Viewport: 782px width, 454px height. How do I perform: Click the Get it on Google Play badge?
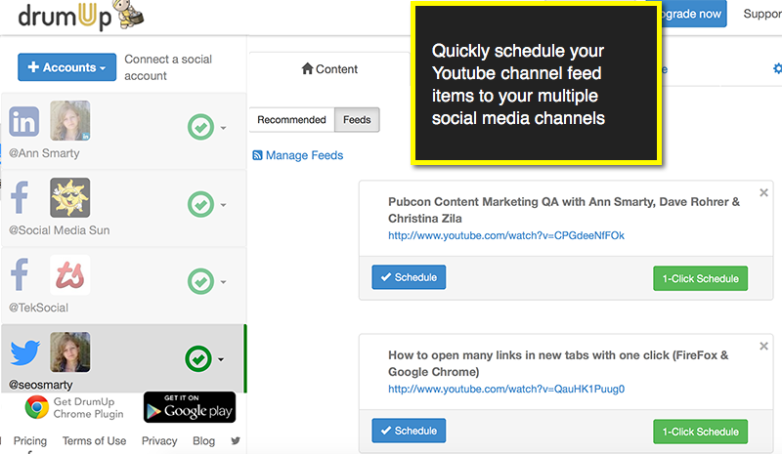[x=190, y=407]
